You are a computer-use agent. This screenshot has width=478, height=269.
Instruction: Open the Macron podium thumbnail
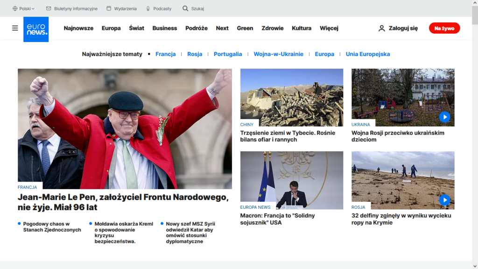[x=292, y=180]
